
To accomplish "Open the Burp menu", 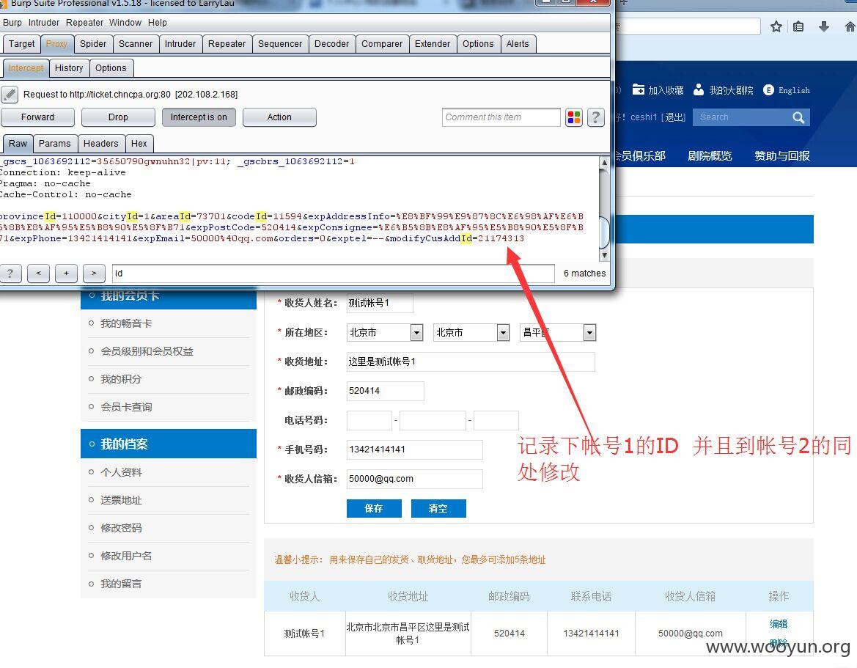I will coord(12,23).
